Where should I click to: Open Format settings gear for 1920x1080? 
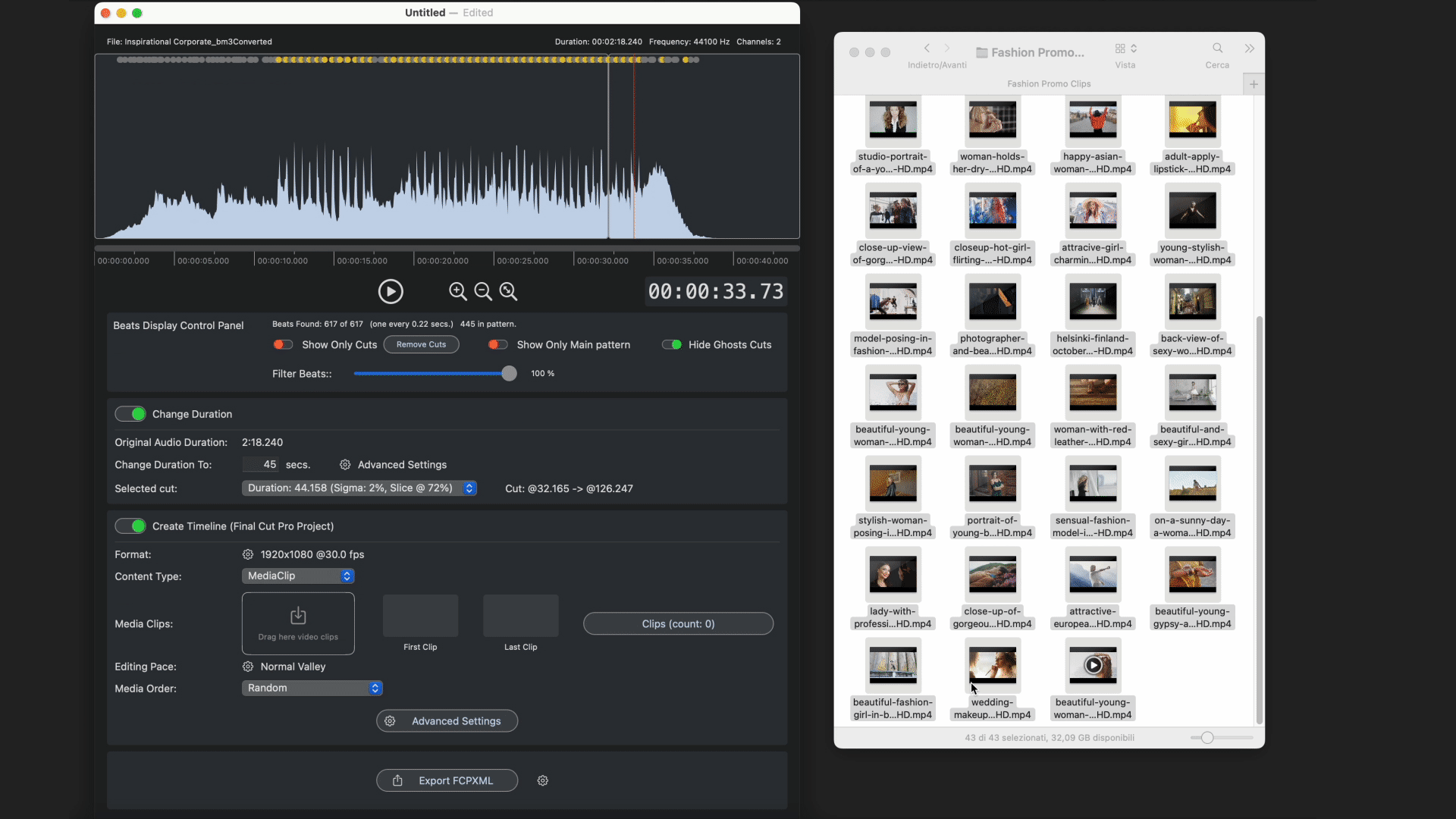[248, 554]
